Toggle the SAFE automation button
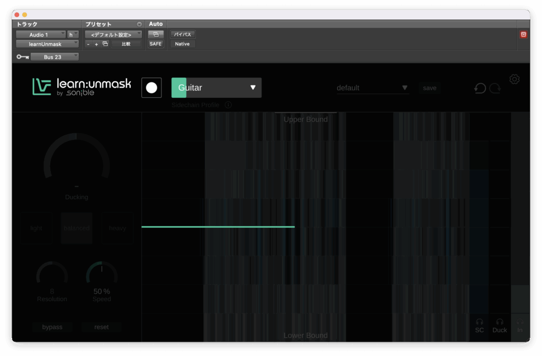 point(156,44)
